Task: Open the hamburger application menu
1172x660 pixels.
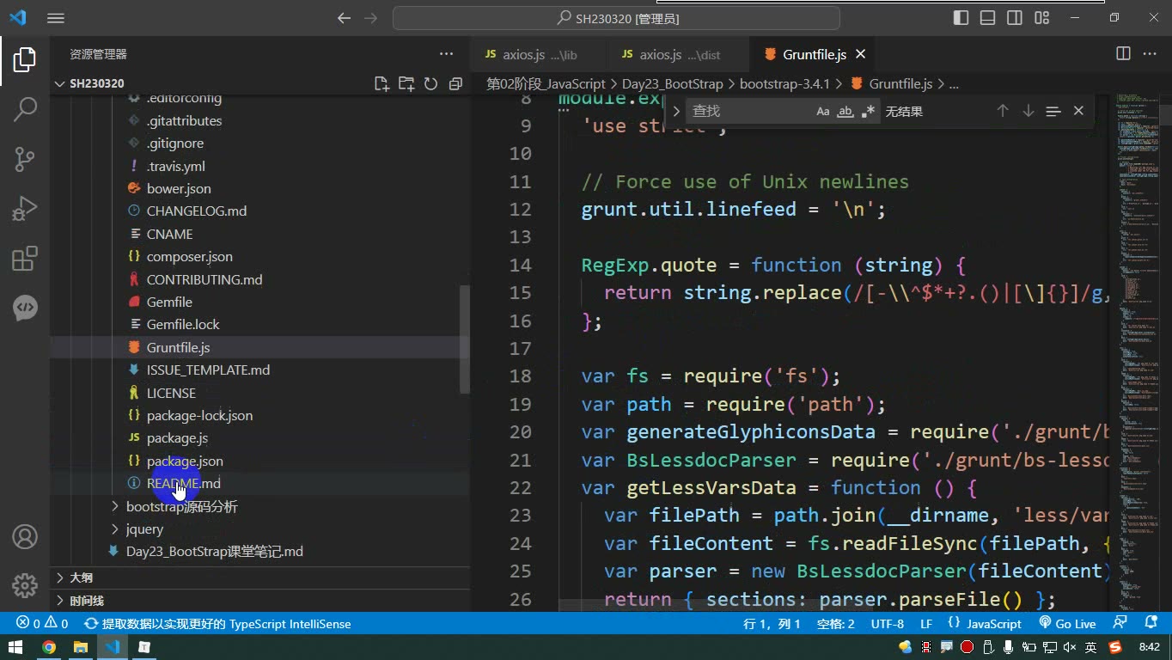Action: point(55,18)
